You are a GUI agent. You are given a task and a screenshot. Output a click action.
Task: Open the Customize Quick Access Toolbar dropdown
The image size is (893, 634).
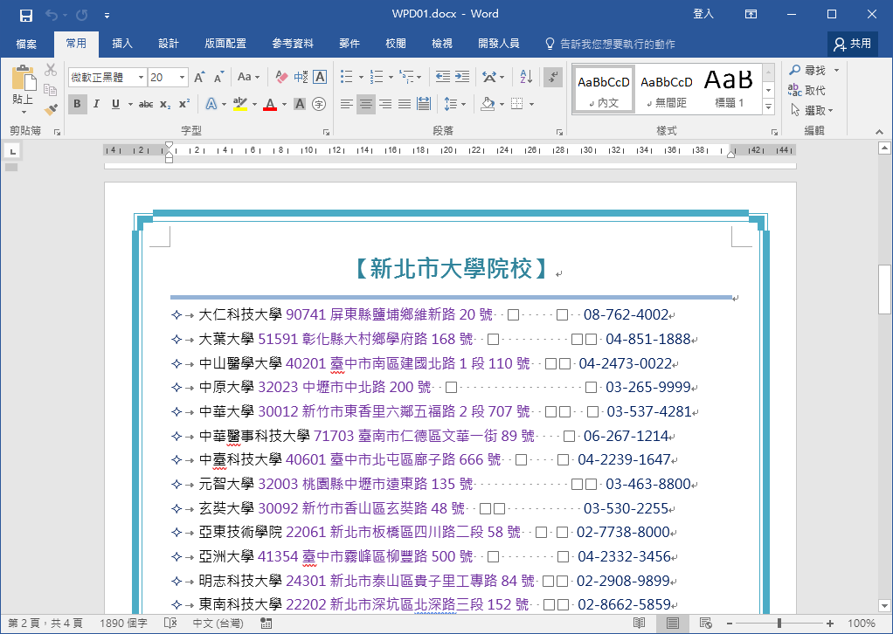[x=107, y=16]
